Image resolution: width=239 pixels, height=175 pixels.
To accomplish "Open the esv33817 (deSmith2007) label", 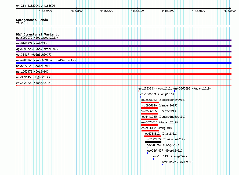I will click(34, 55).
